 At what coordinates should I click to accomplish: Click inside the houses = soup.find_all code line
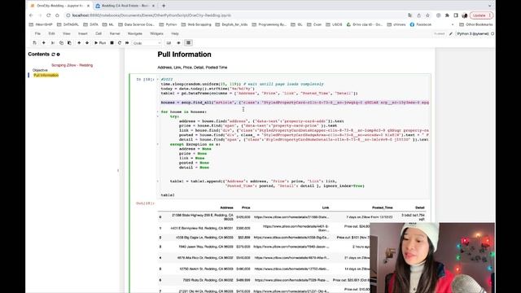(295, 103)
